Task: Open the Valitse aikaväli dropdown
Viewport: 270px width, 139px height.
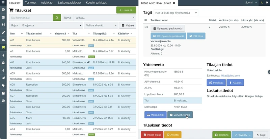Action: (101, 25)
